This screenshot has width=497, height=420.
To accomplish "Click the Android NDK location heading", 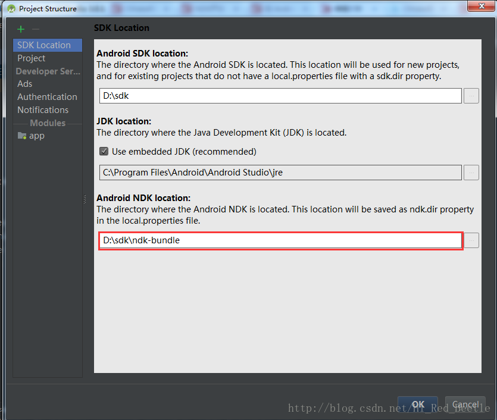I will 143,198.
